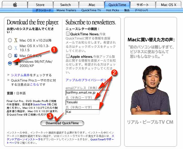
Task: Open the Mac OS X tab
Action: coord(169,5)
